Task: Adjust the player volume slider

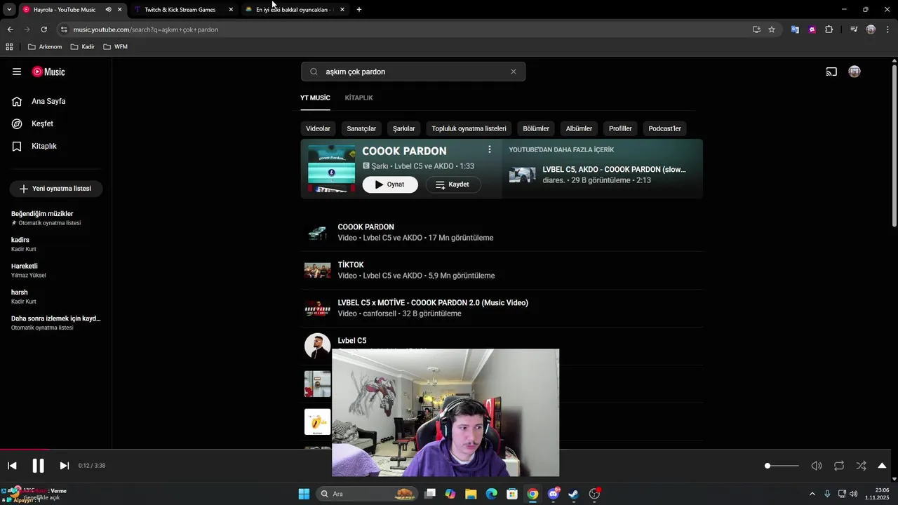Action: point(782,466)
